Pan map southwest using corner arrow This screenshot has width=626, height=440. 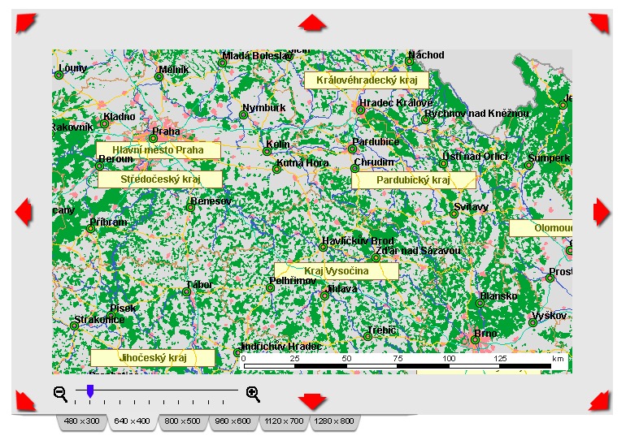[26, 400]
